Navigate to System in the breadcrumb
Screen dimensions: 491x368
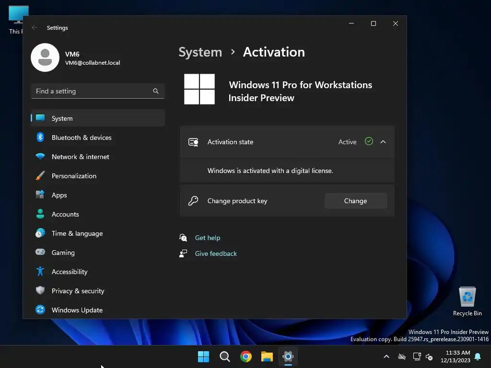200,52
